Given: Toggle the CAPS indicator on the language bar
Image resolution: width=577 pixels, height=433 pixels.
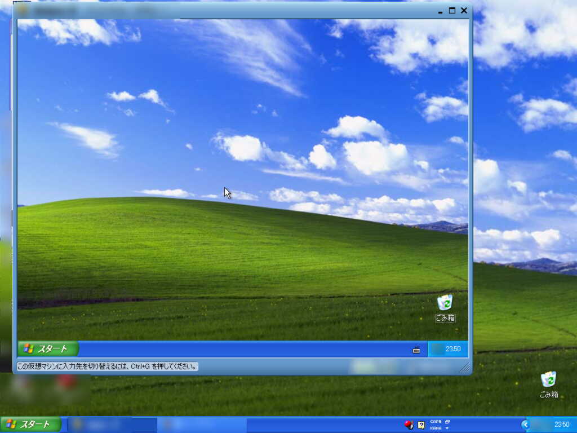Looking at the screenshot, I should (x=436, y=422).
